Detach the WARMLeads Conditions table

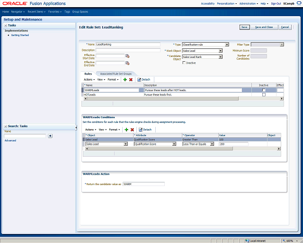(x=145, y=130)
